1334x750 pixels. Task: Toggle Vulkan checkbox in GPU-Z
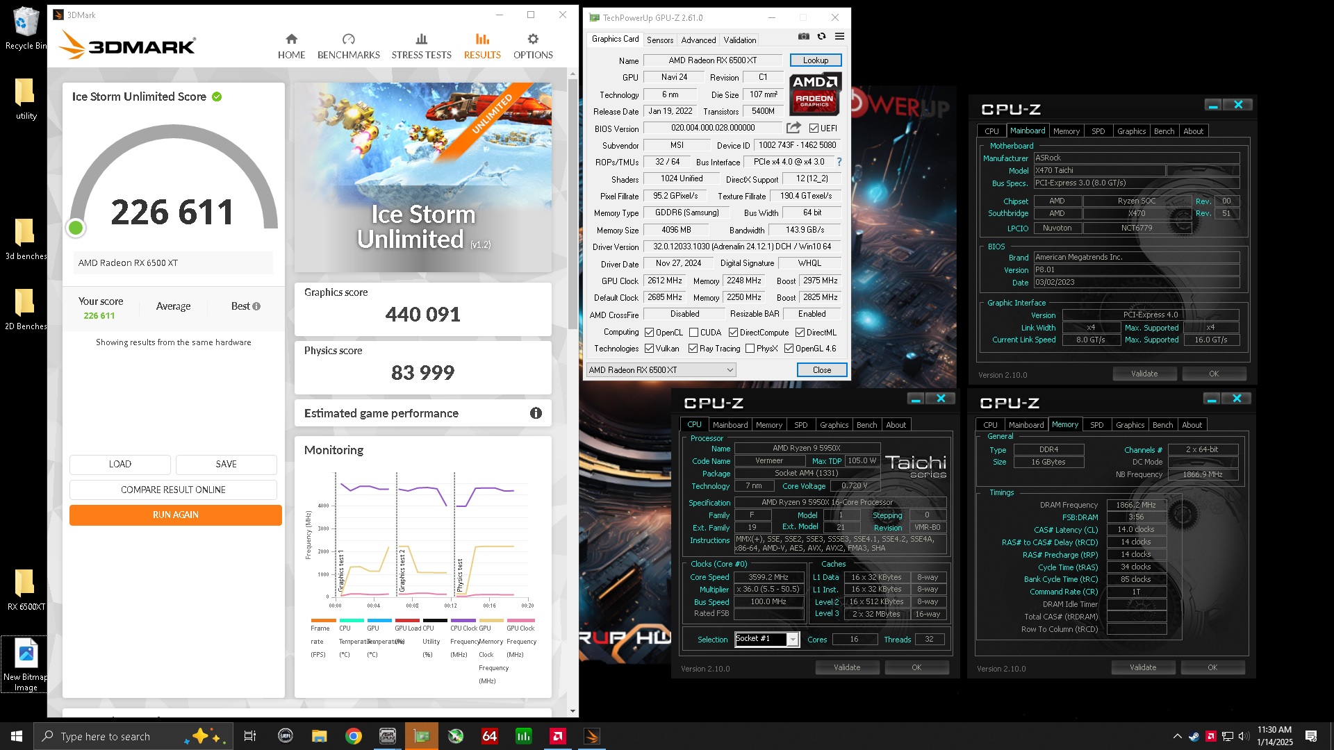[649, 349]
